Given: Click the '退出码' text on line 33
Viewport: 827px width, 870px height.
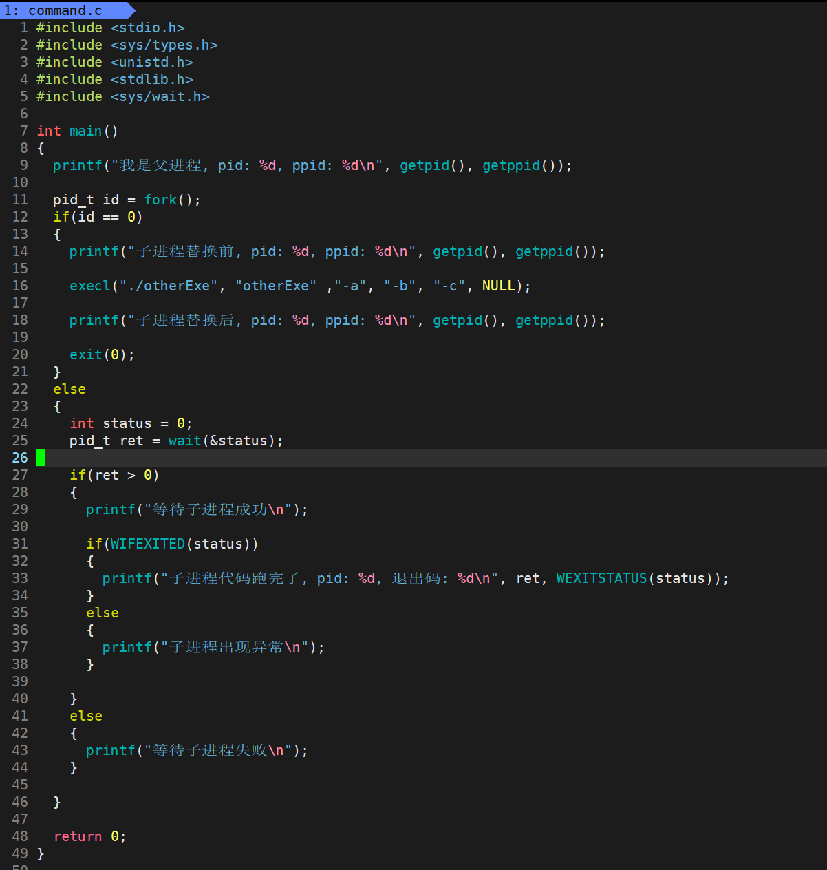Looking at the screenshot, I should pyautogui.click(x=416, y=578).
